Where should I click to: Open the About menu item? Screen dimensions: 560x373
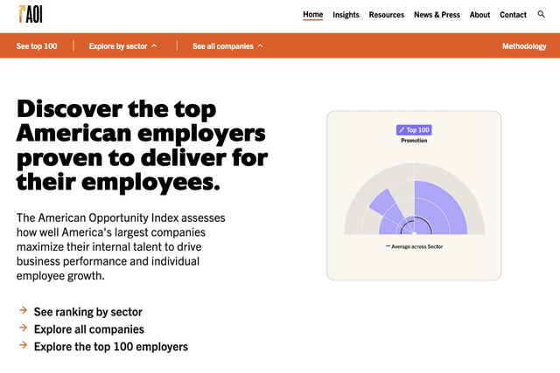coord(479,15)
